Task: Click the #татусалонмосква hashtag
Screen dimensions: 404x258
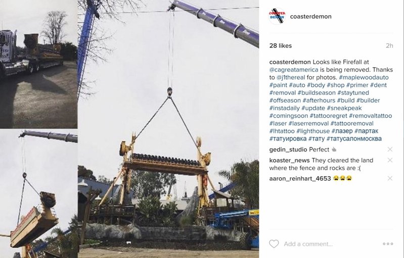Action: click(354, 139)
